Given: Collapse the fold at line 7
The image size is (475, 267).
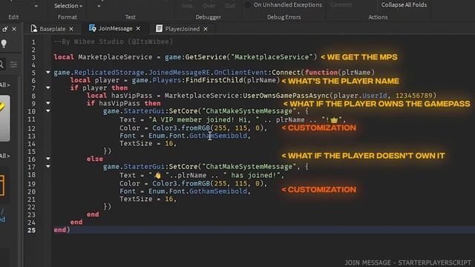Looking at the screenshot, I should click(x=47, y=88).
